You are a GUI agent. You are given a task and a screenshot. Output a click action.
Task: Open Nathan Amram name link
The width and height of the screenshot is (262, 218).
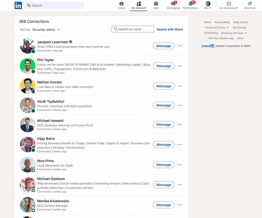49,82
